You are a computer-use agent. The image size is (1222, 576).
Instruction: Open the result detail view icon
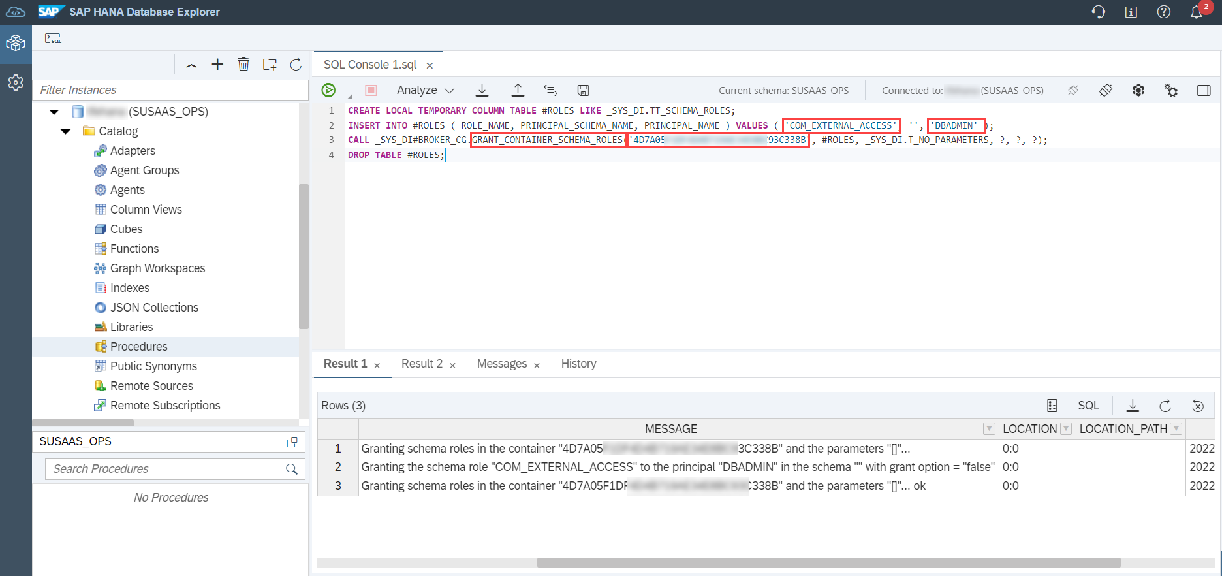click(x=1052, y=406)
